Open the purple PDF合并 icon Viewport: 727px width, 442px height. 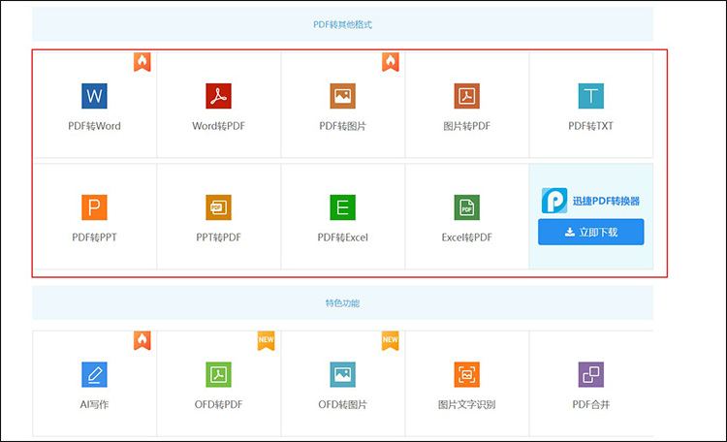click(591, 374)
